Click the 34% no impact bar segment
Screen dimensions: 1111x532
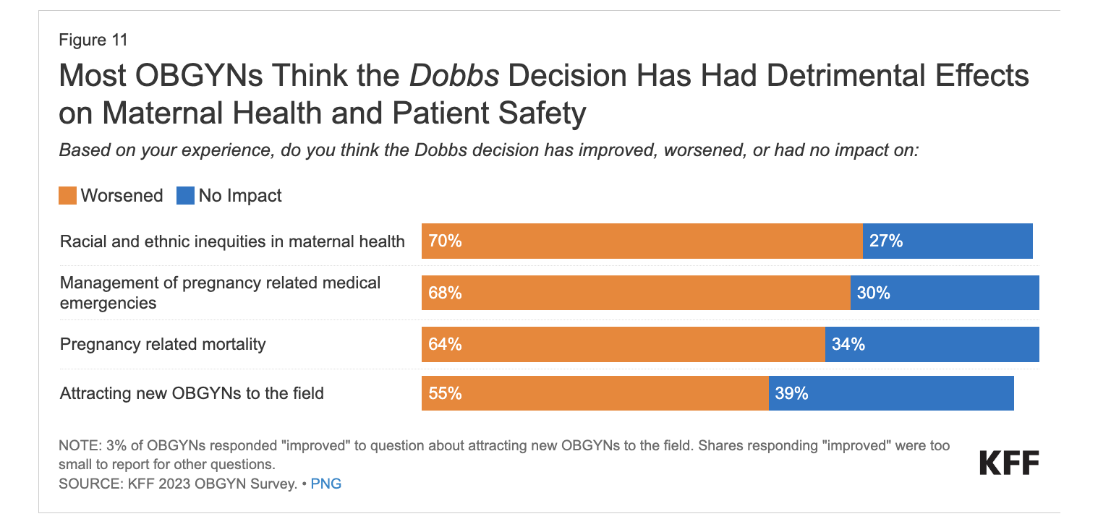click(932, 344)
